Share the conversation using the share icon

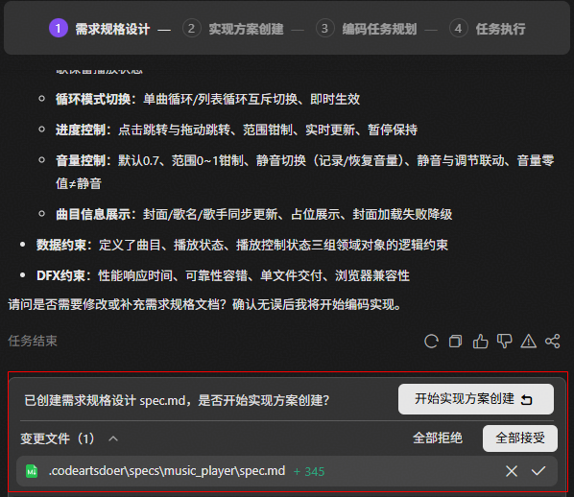[552, 342]
